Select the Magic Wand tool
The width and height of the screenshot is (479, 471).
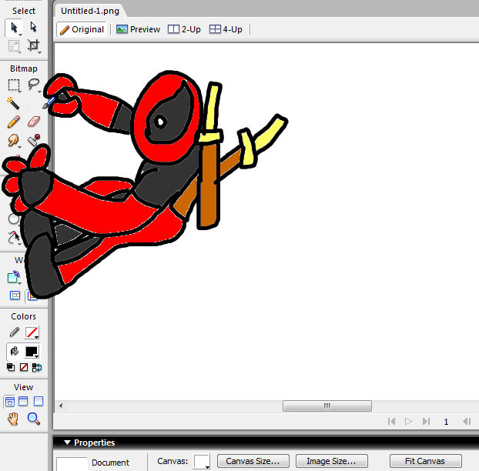click(x=13, y=103)
